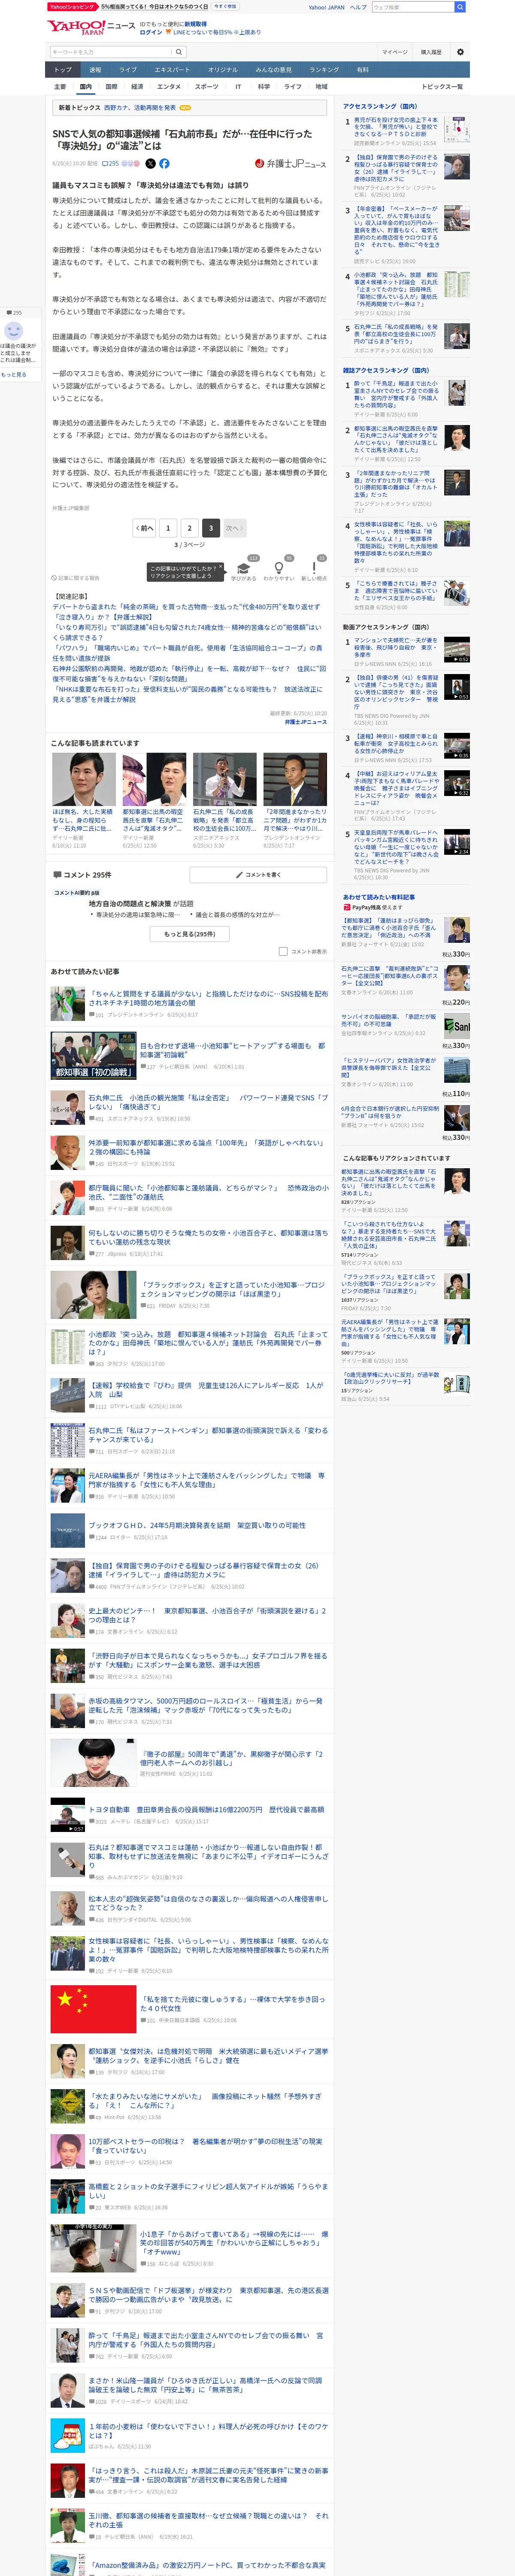Open the エンタメ category tab
Viewport: 515px width, 2576px height.
169,87
